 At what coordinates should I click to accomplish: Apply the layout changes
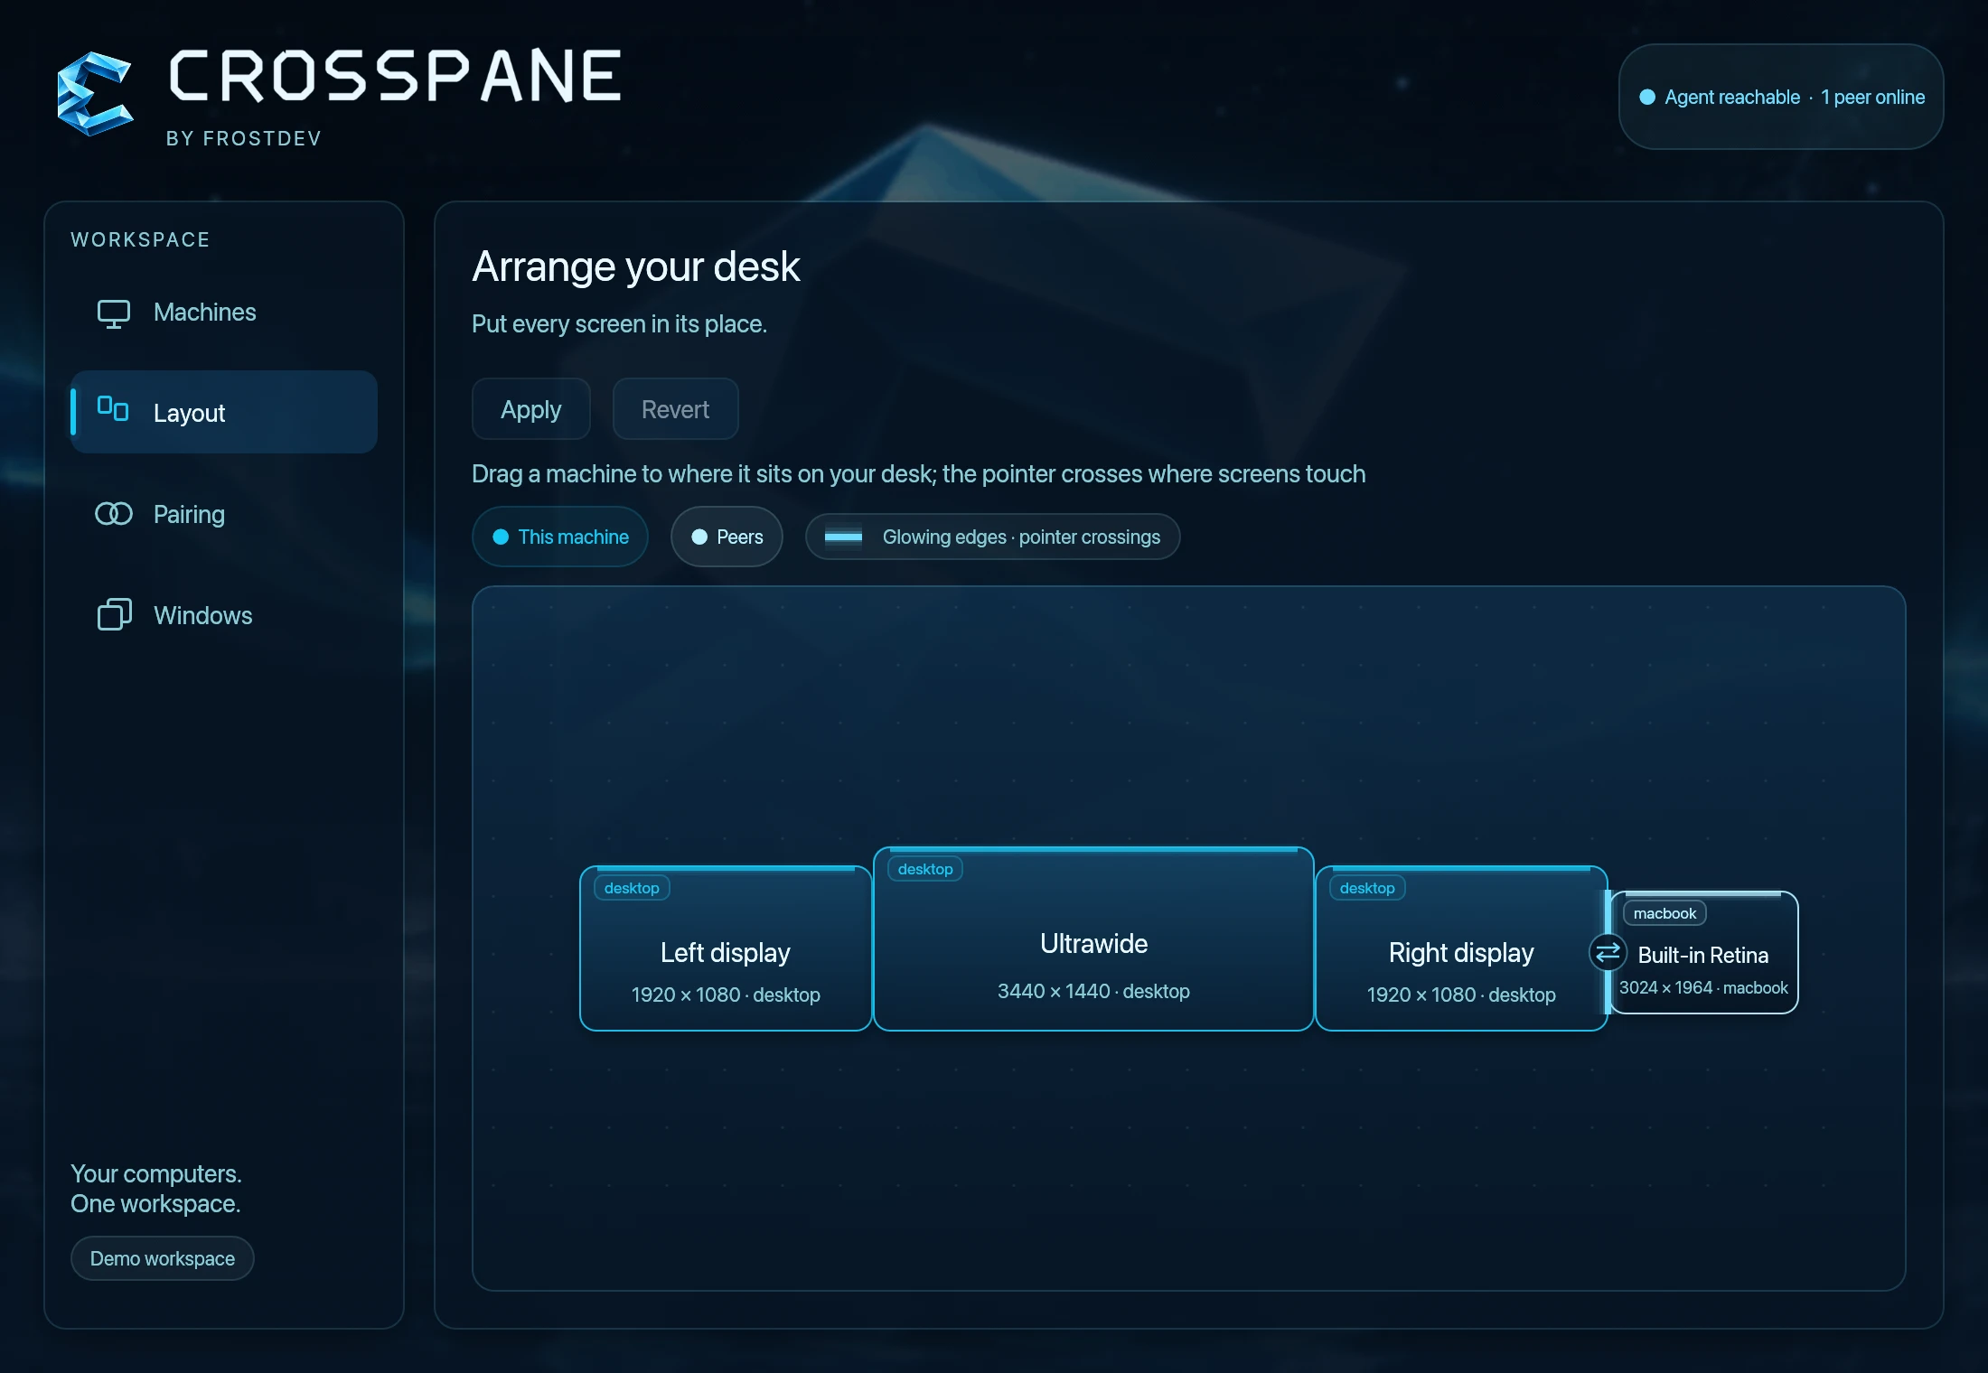coord(531,409)
